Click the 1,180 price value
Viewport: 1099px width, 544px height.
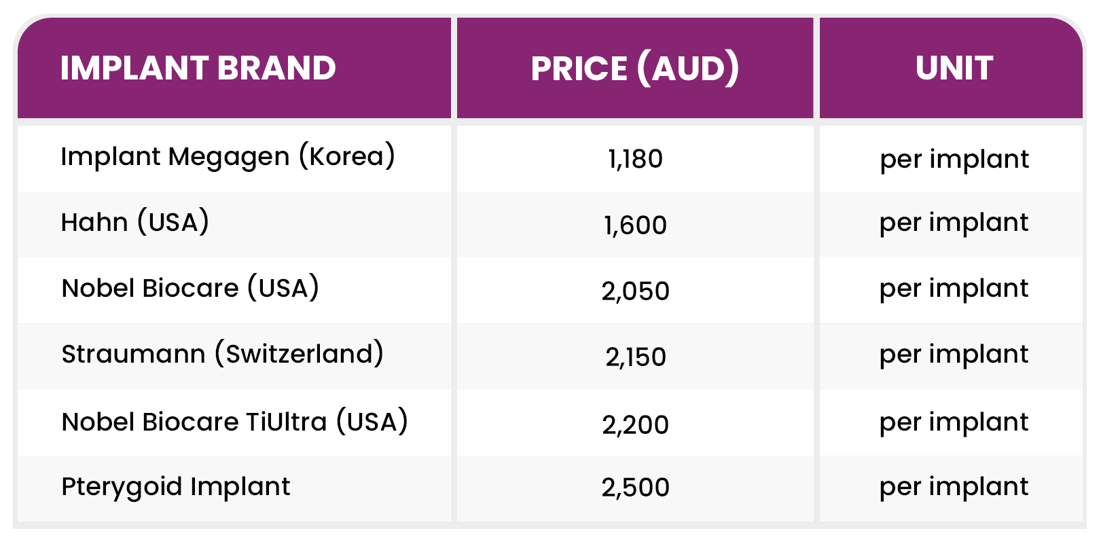[635, 159]
